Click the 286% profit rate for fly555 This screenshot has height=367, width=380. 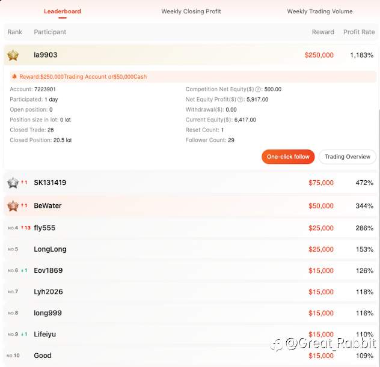click(364, 228)
